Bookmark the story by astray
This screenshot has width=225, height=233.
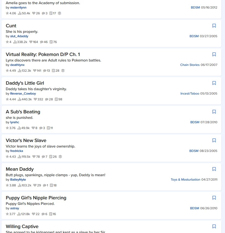[x=214, y=198]
